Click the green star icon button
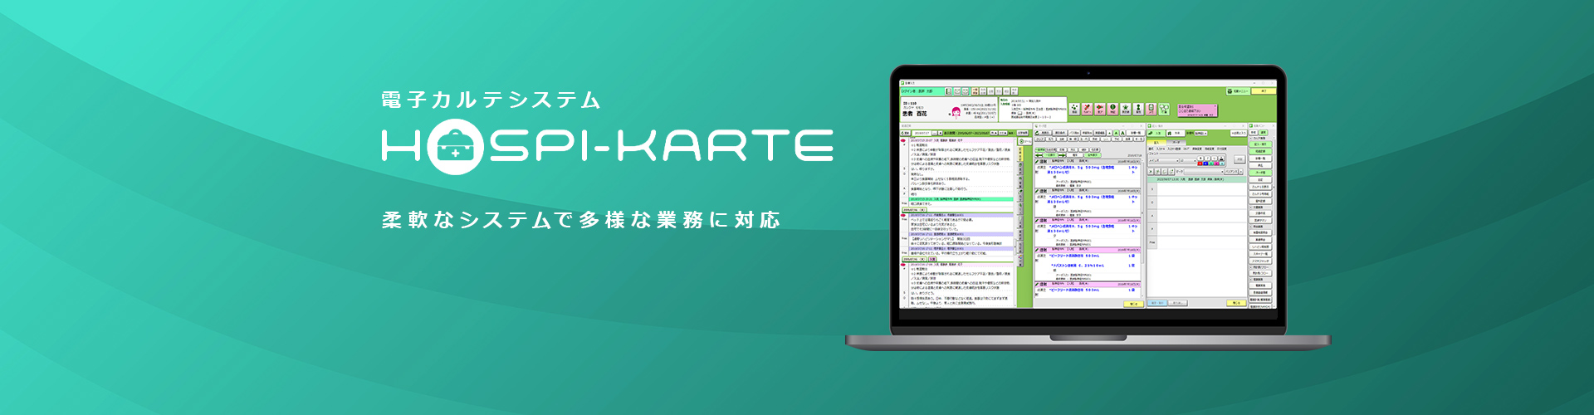This screenshot has height=415, width=1594. pyautogui.click(x=1126, y=109)
